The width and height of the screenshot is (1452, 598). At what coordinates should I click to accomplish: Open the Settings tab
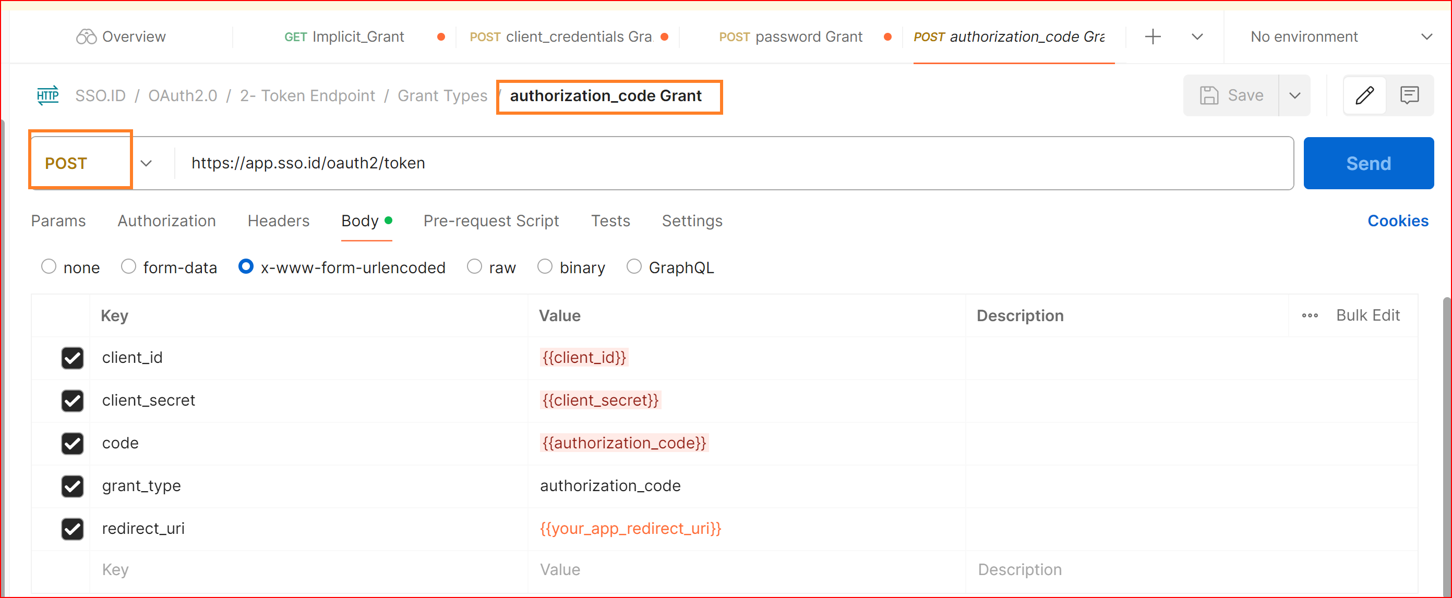[x=692, y=221]
